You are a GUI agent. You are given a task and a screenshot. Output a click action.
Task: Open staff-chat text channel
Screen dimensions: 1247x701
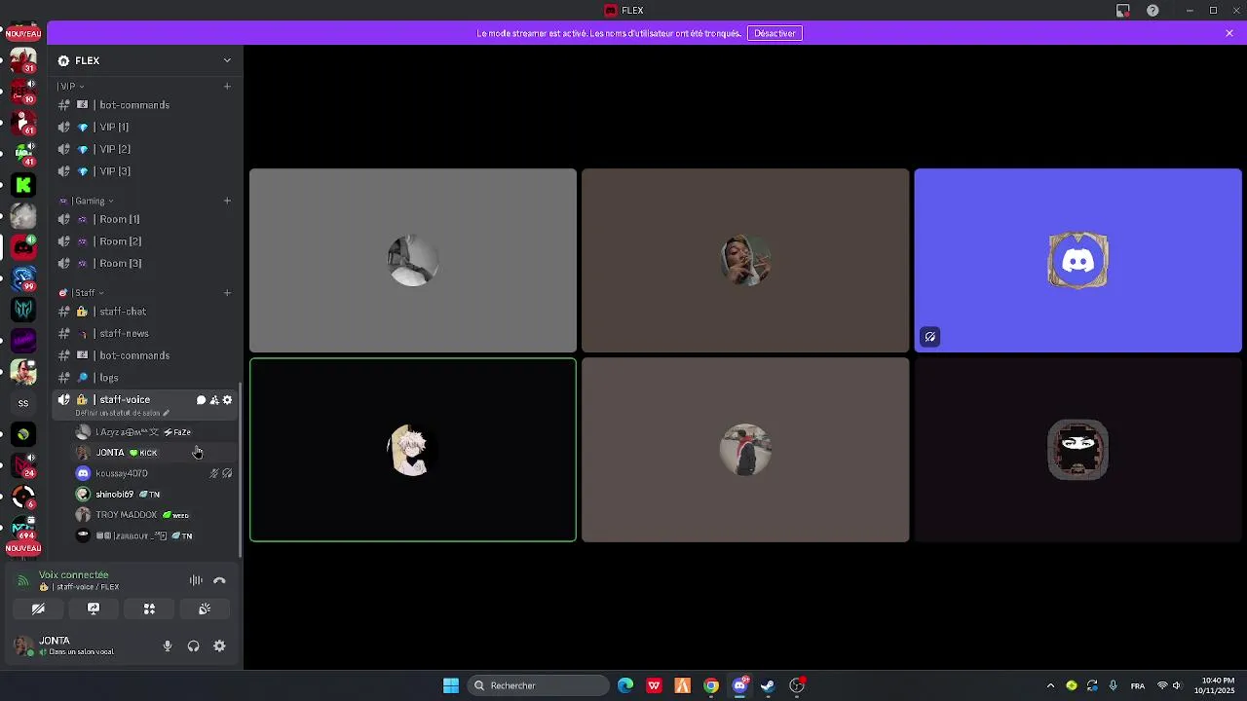[x=145, y=312]
